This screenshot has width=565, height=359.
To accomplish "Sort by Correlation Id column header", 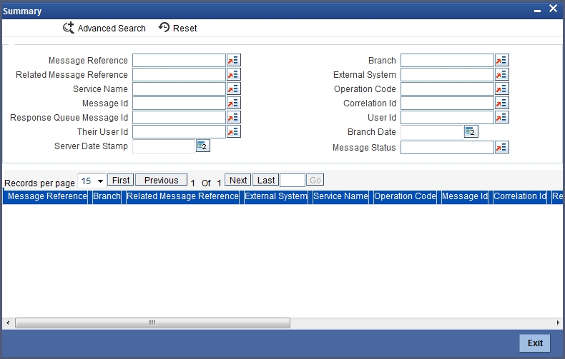I will click(x=520, y=196).
